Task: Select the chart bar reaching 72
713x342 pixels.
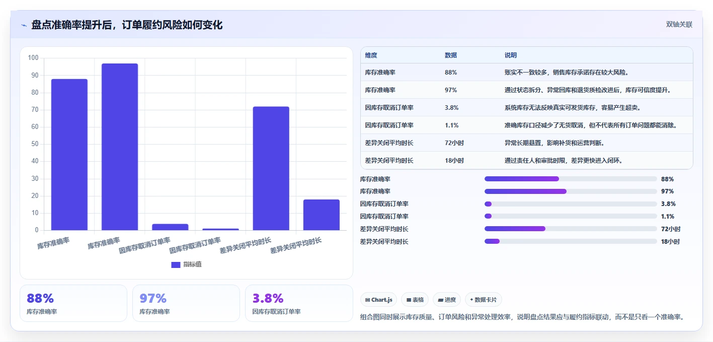Action: coord(271,168)
